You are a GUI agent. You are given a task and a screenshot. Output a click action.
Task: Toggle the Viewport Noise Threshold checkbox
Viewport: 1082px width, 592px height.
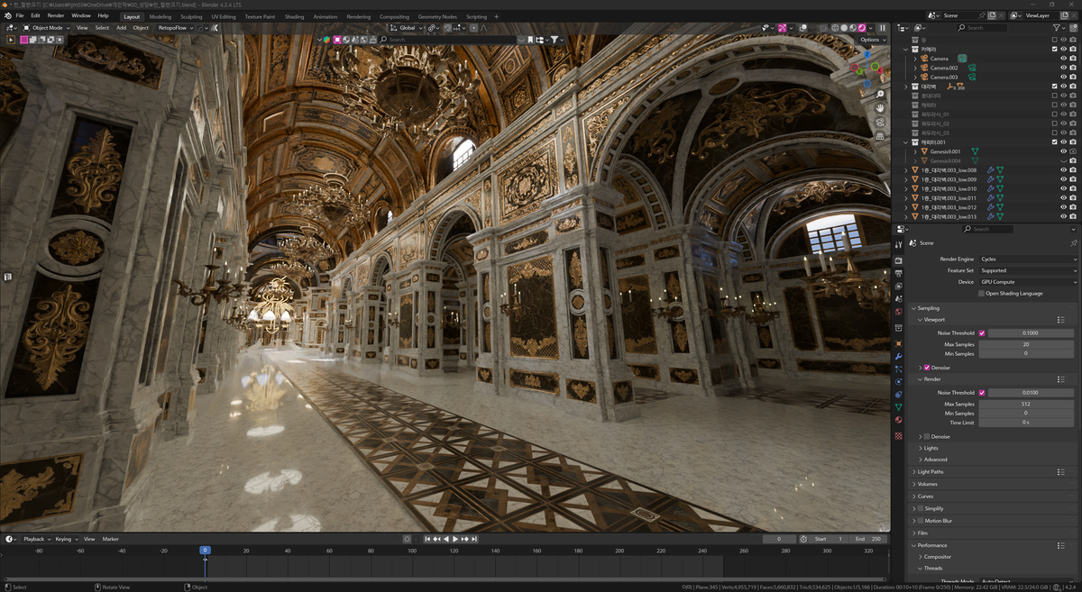(982, 333)
